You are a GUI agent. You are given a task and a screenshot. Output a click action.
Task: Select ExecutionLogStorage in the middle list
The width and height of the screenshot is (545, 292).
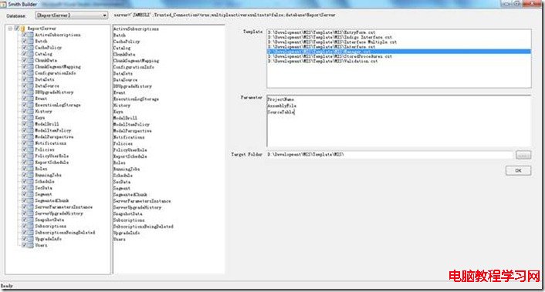pyautogui.click(x=136, y=99)
